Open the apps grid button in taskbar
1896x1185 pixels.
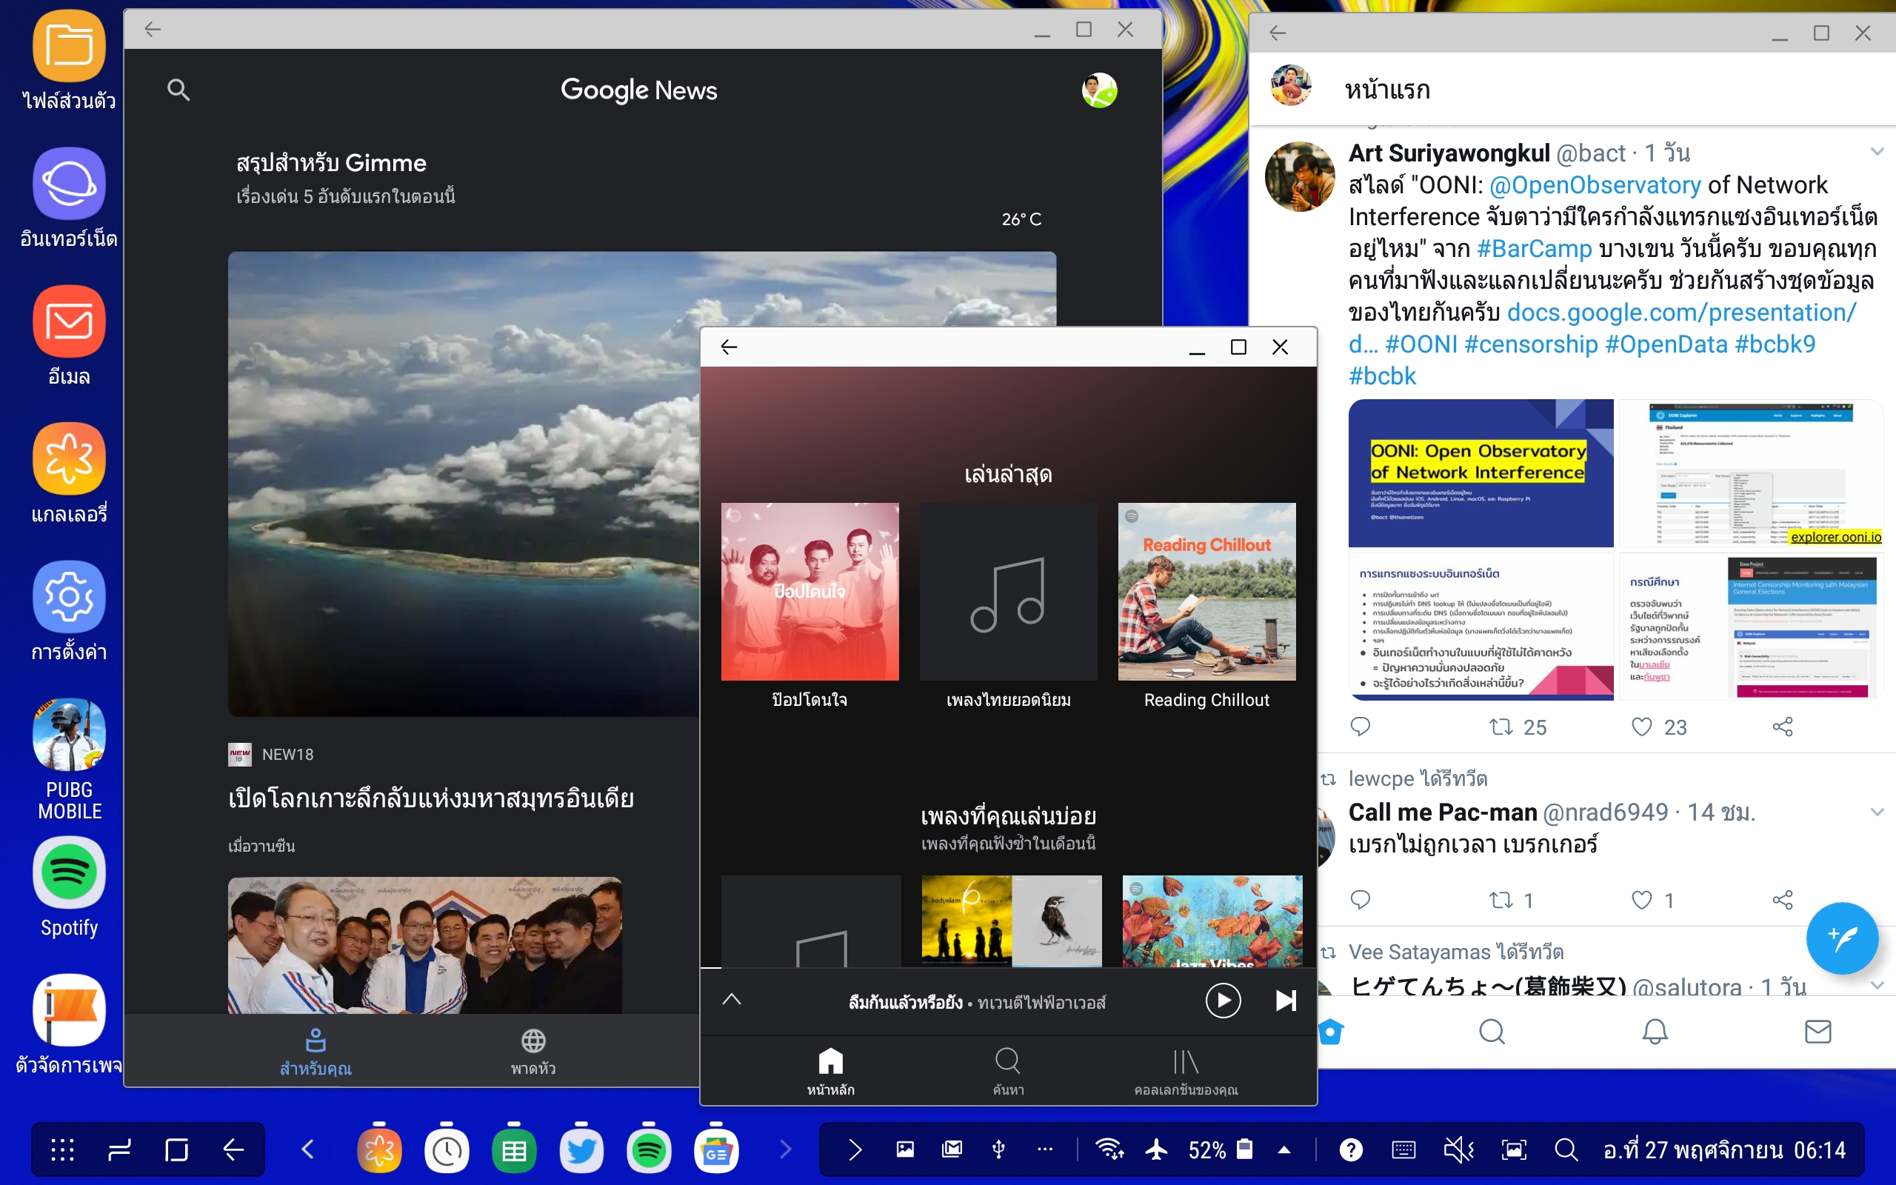pyautogui.click(x=63, y=1149)
